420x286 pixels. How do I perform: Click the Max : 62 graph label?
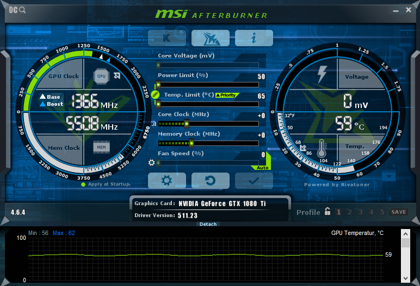pos(64,233)
